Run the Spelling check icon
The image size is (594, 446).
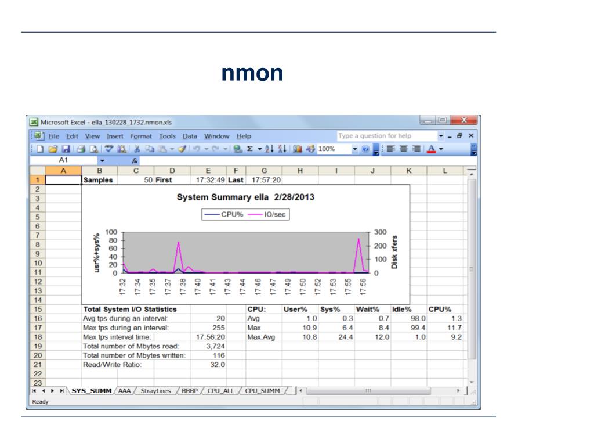(109, 149)
